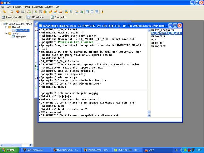204x153 pixels.
Task: Collapse the Talking-place server tree node
Action: tap(3, 24)
